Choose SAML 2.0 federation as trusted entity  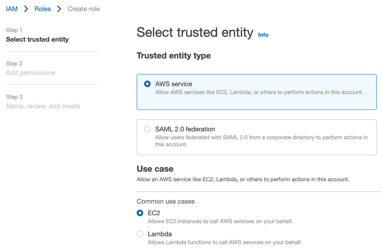click(147, 129)
